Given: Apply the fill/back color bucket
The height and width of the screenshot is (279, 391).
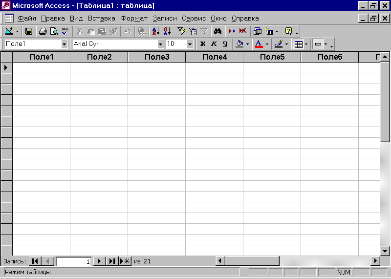Looking at the screenshot, I should coord(239,44).
